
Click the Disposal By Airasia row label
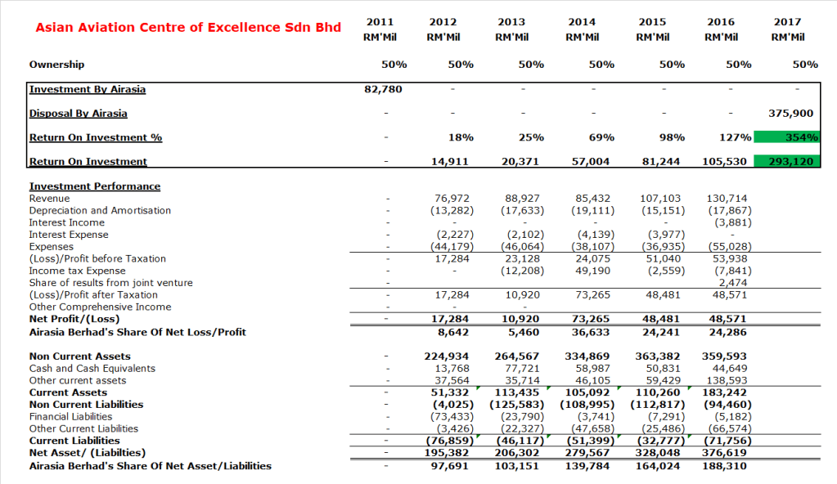tap(79, 114)
